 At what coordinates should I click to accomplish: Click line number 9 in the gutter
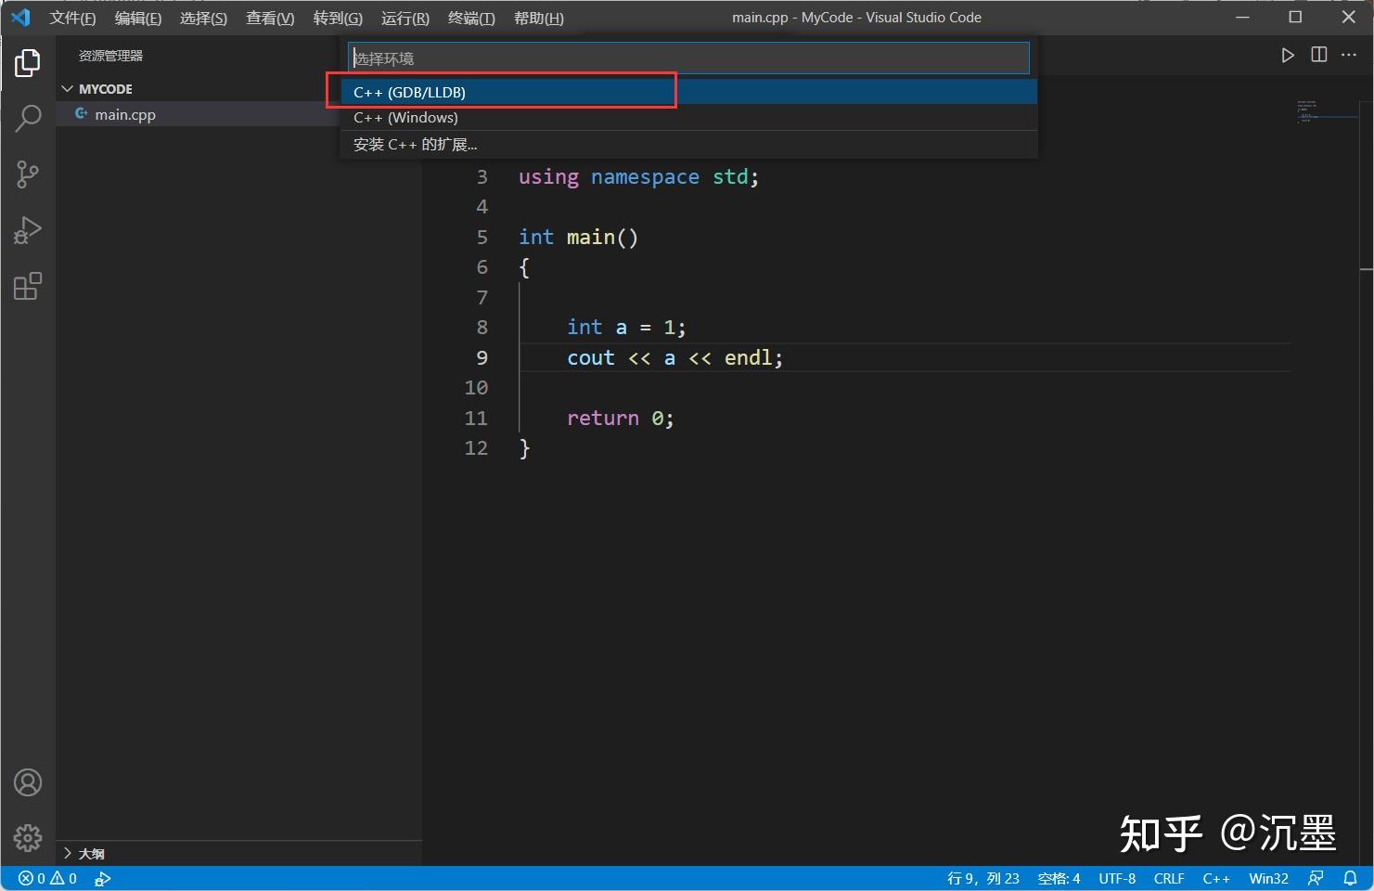pyautogui.click(x=482, y=357)
